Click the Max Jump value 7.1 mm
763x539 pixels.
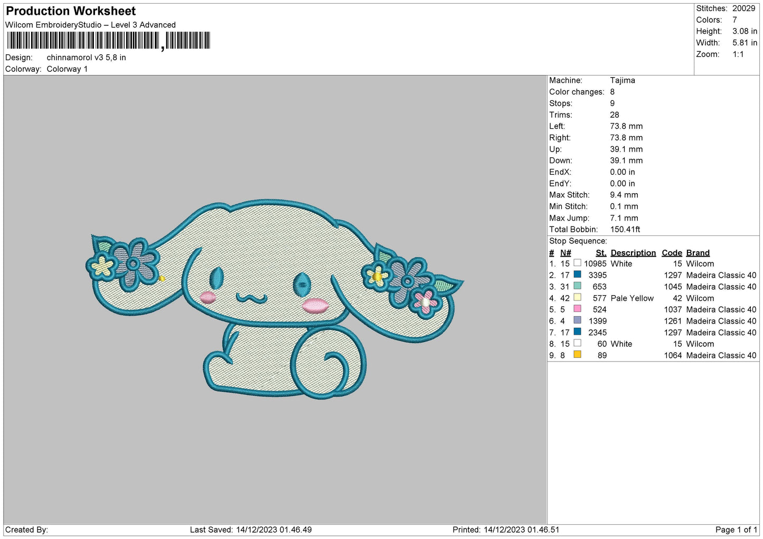624,218
